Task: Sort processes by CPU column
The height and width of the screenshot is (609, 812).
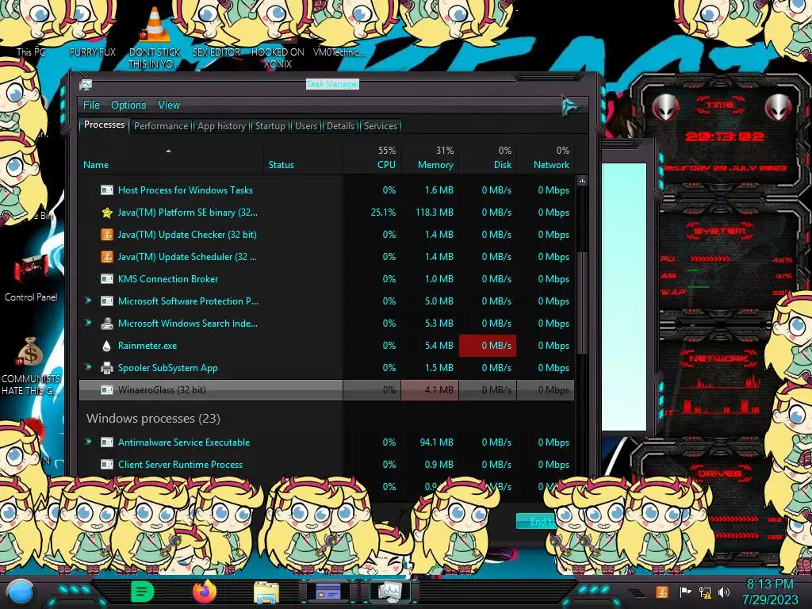Action: tap(372, 159)
